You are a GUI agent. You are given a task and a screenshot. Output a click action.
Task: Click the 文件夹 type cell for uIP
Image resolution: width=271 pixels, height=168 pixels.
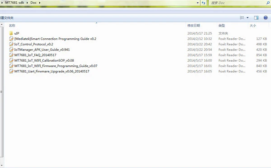(223, 33)
